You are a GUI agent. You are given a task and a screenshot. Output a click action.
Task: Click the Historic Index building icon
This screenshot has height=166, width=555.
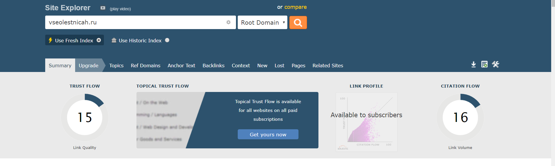[x=114, y=40]
